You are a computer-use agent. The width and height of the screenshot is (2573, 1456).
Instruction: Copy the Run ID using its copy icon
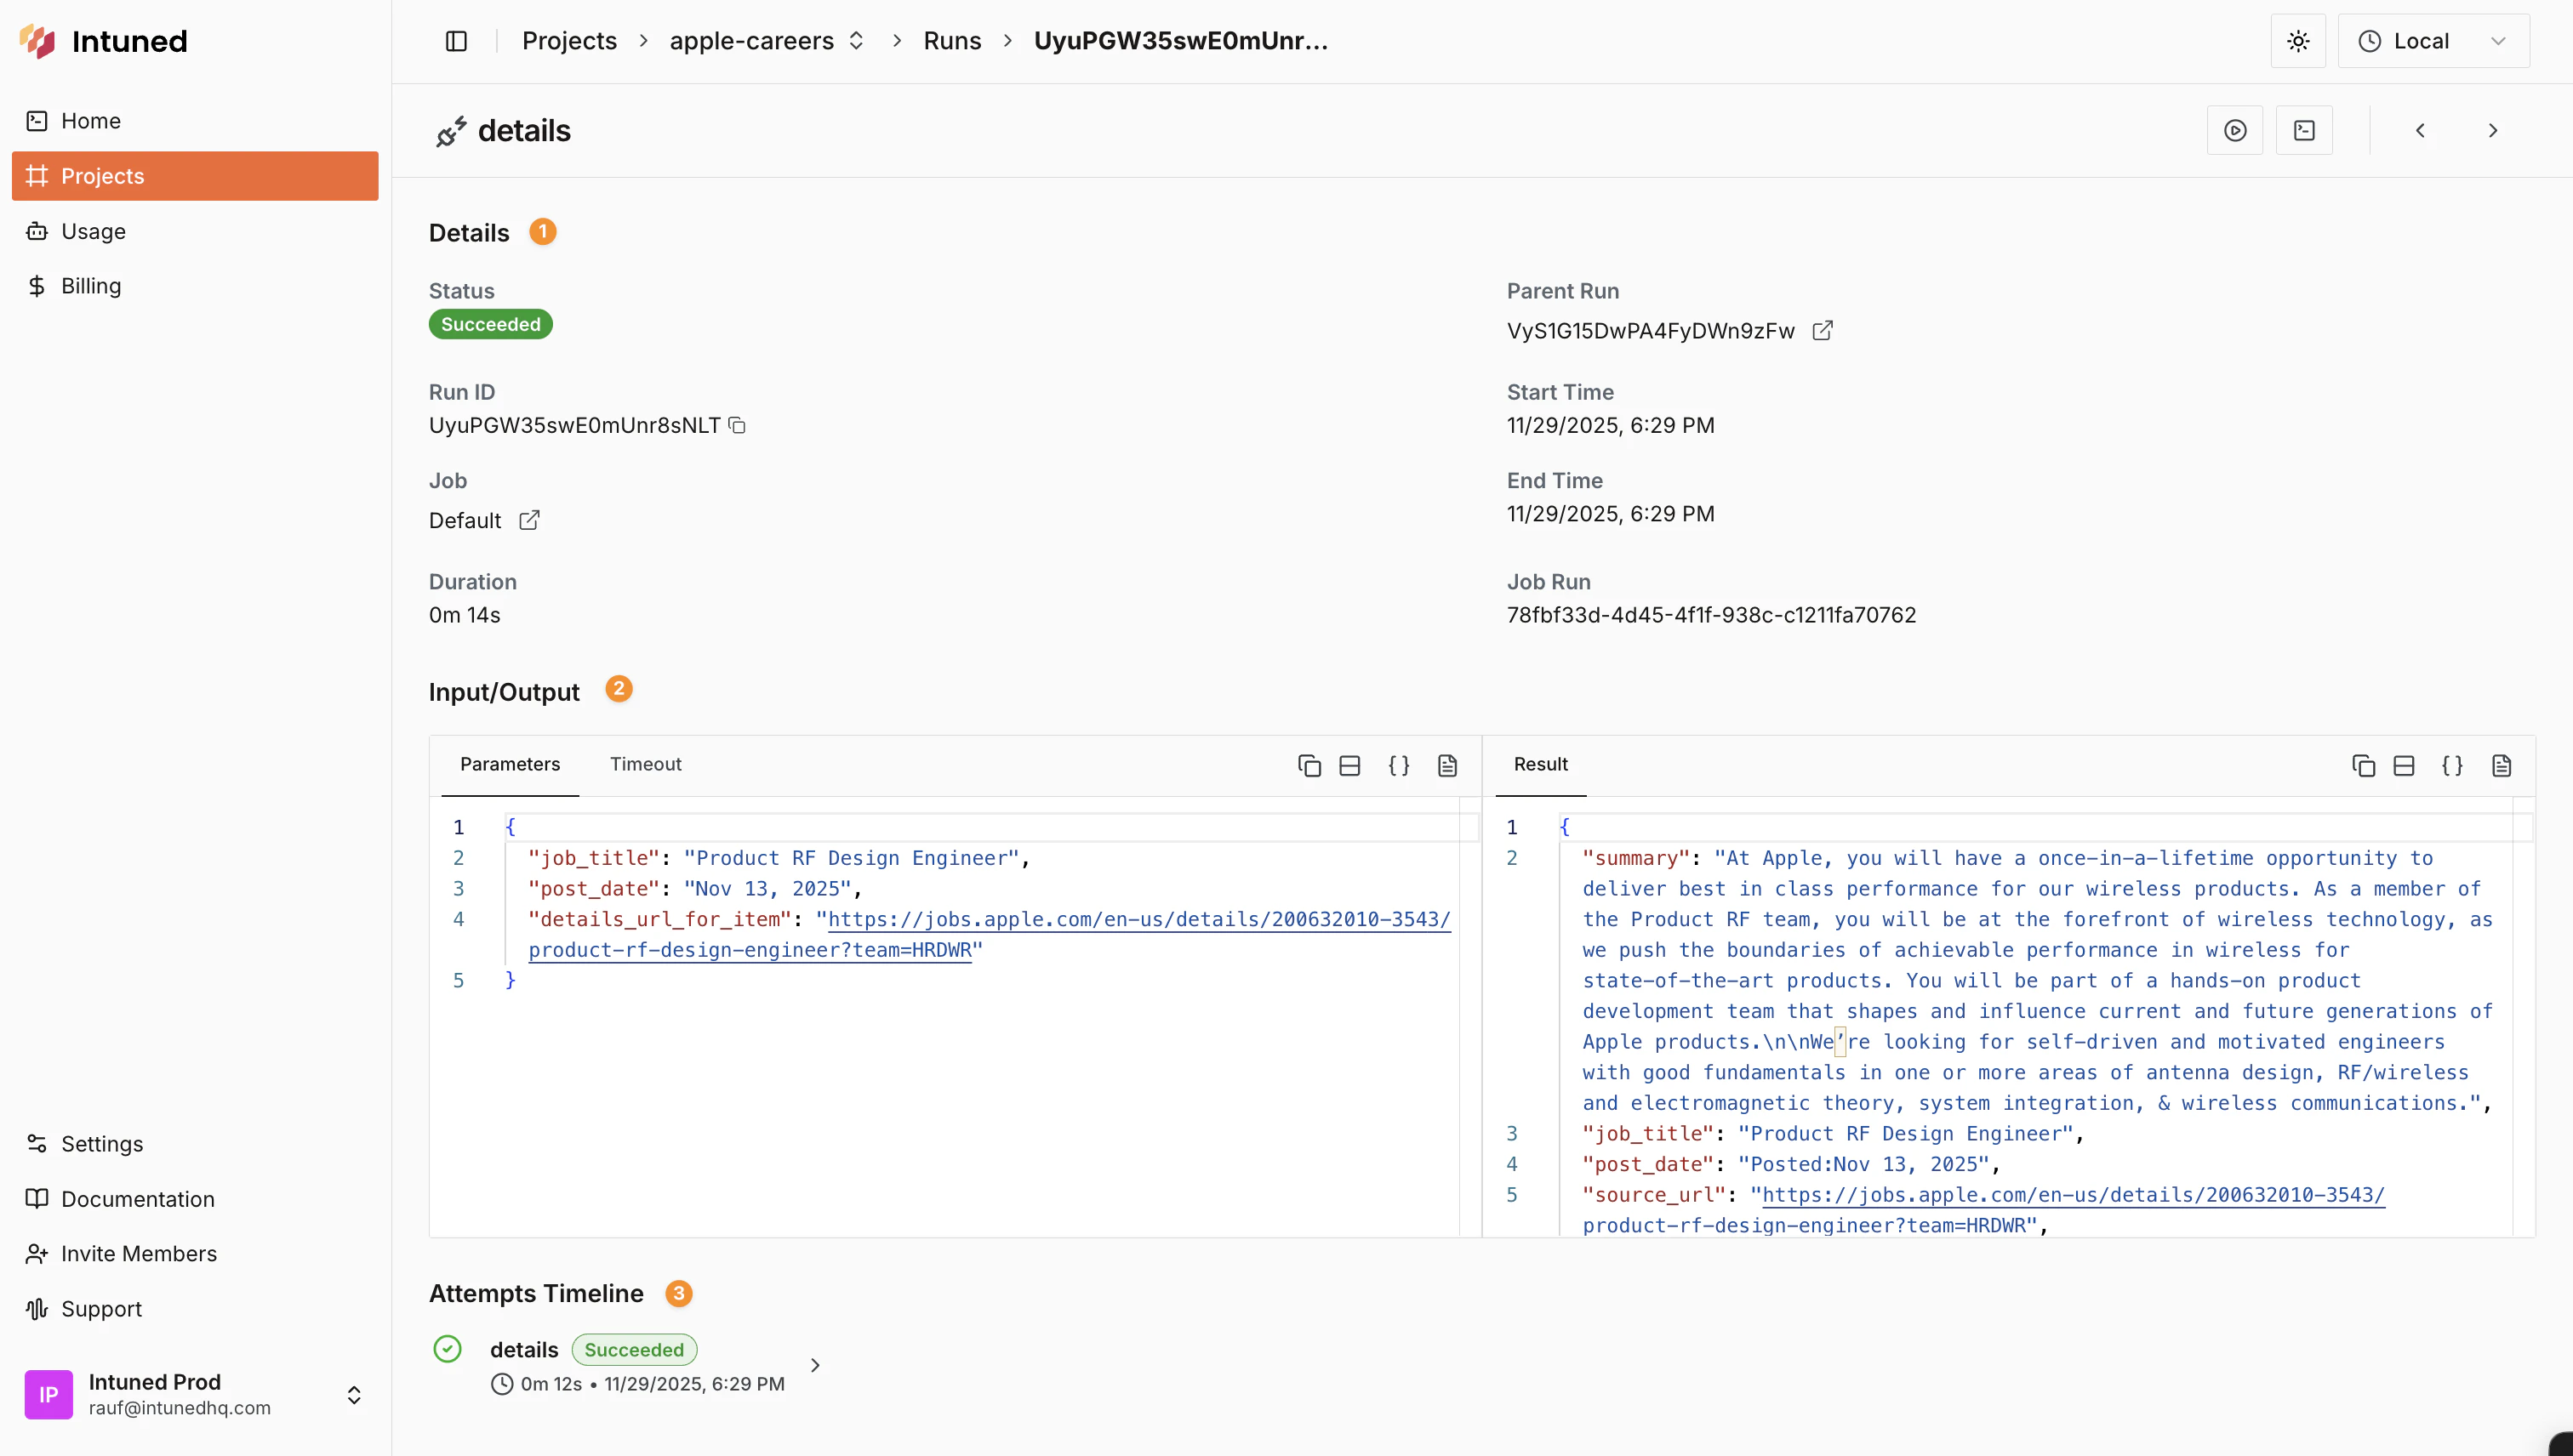pos(739,425)
